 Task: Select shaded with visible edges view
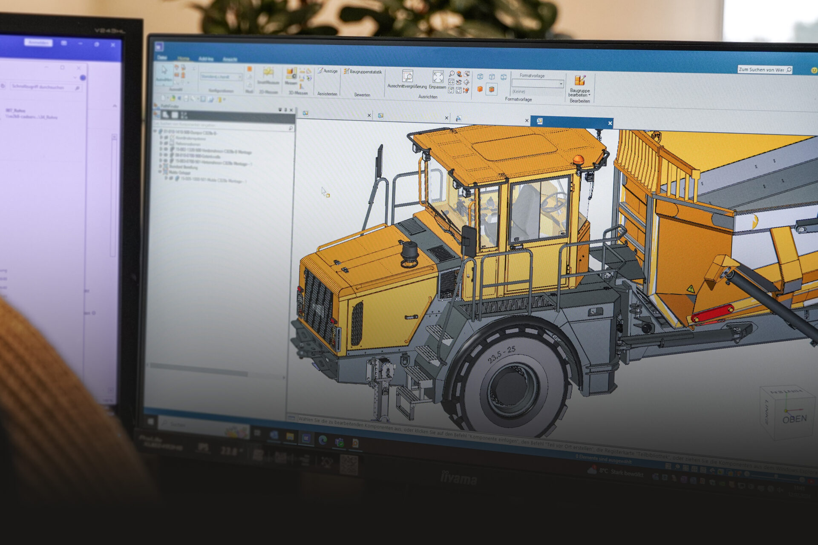(491, 89)
